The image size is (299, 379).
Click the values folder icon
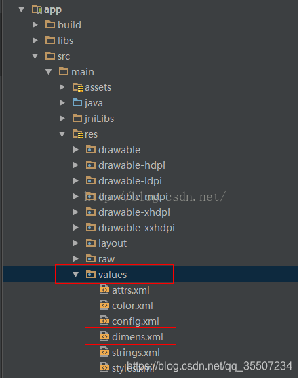tap(91, 274)
